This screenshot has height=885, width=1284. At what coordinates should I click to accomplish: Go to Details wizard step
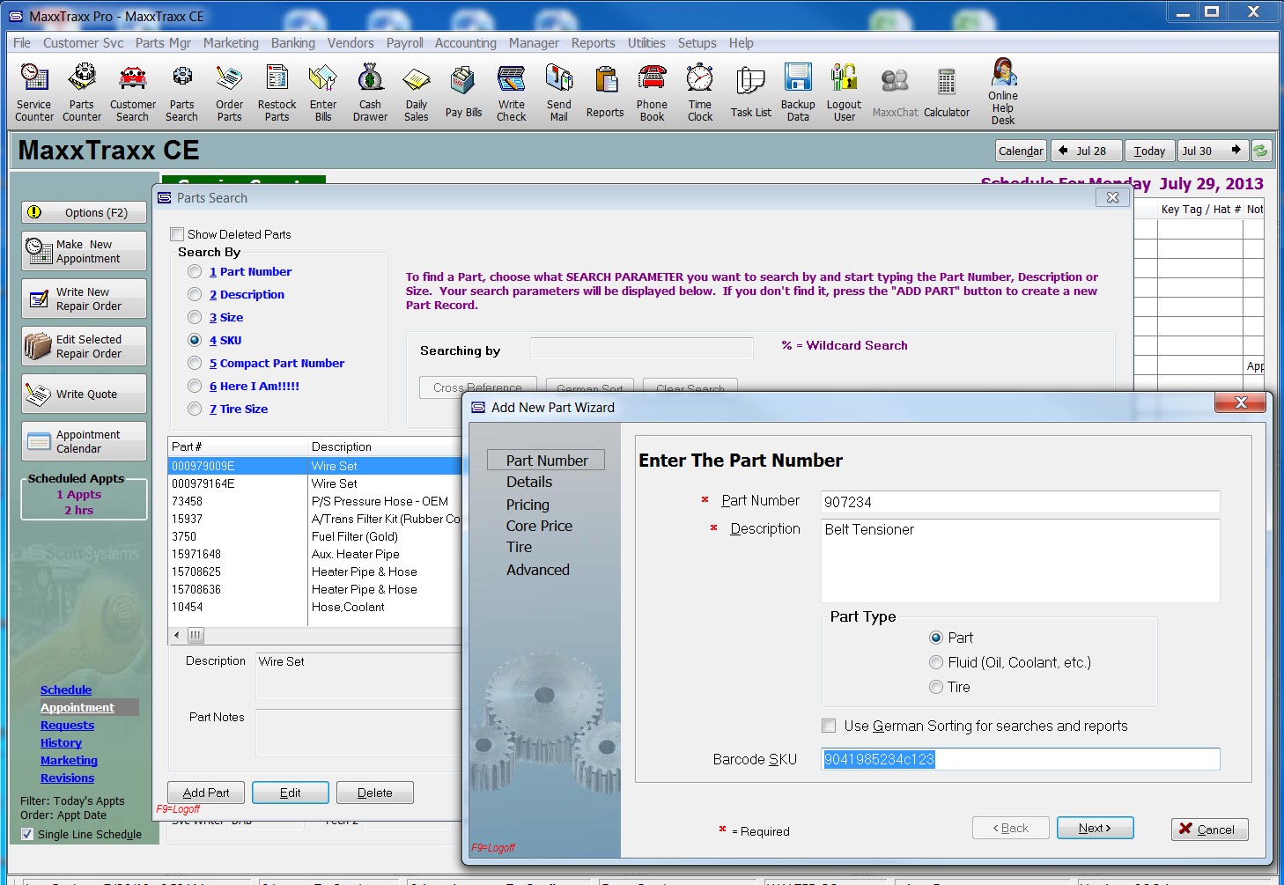[x=529, y=482]
